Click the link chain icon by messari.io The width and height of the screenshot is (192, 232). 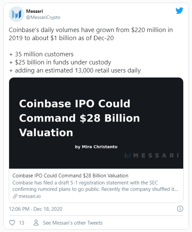(15, 196)
